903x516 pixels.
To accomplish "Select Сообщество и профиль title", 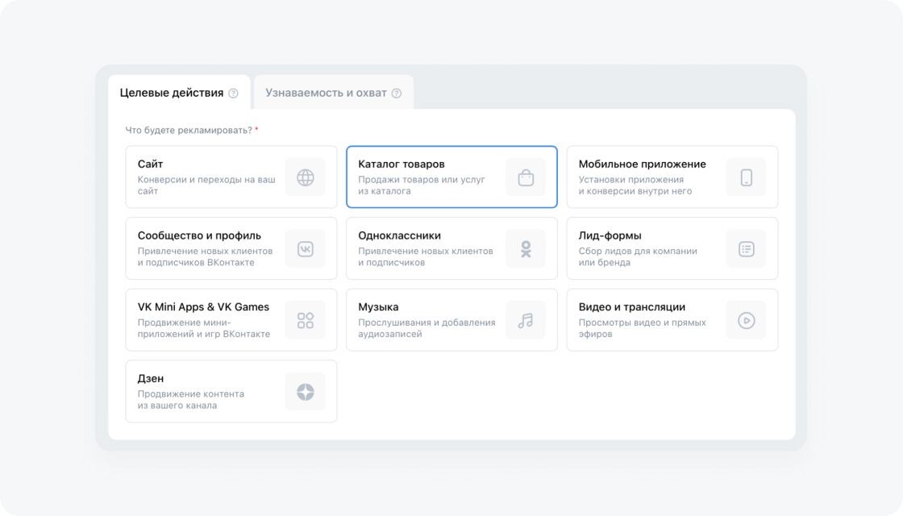I will click(199, 235).
